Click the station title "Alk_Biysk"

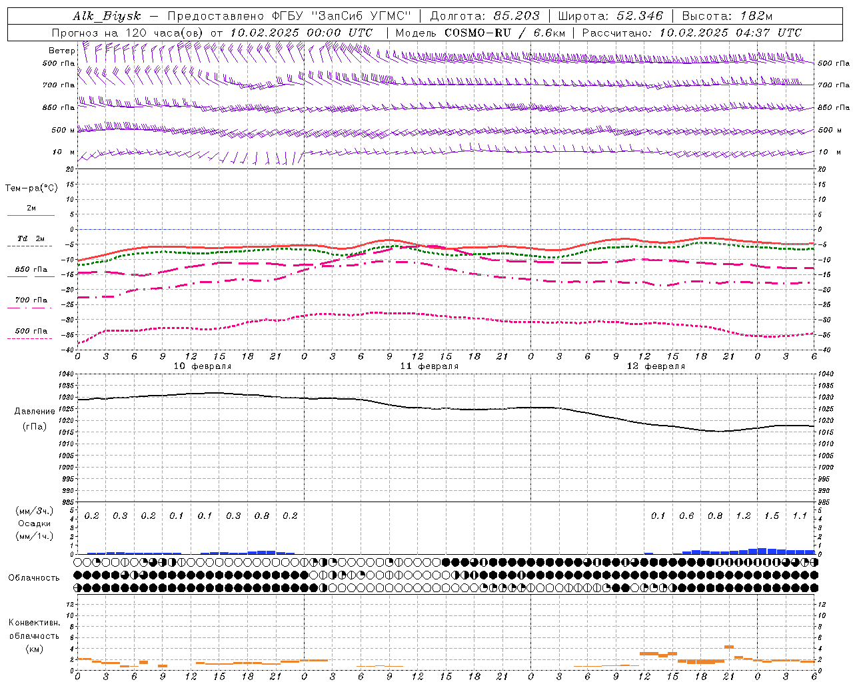pos(109,17)
